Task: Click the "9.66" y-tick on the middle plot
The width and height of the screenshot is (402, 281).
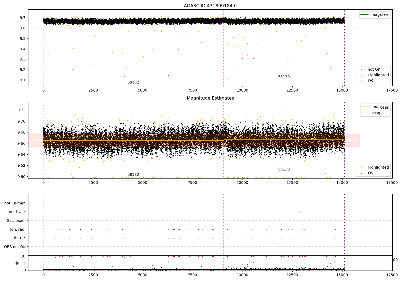Action: (22, 143)
